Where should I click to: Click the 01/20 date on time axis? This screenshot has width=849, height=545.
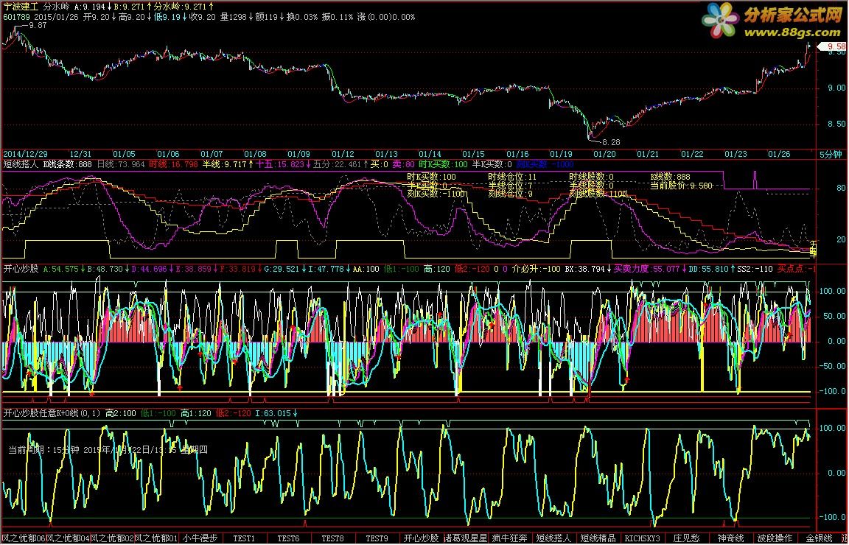[x=605, y=155]
